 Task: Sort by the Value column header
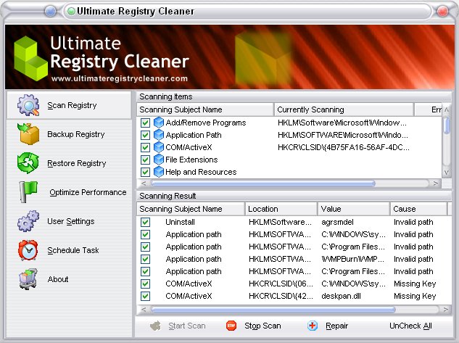[x=354, y=209]
